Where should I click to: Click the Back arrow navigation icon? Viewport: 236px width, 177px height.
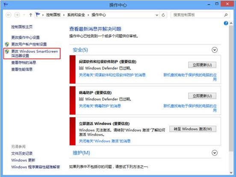[9, 15]
